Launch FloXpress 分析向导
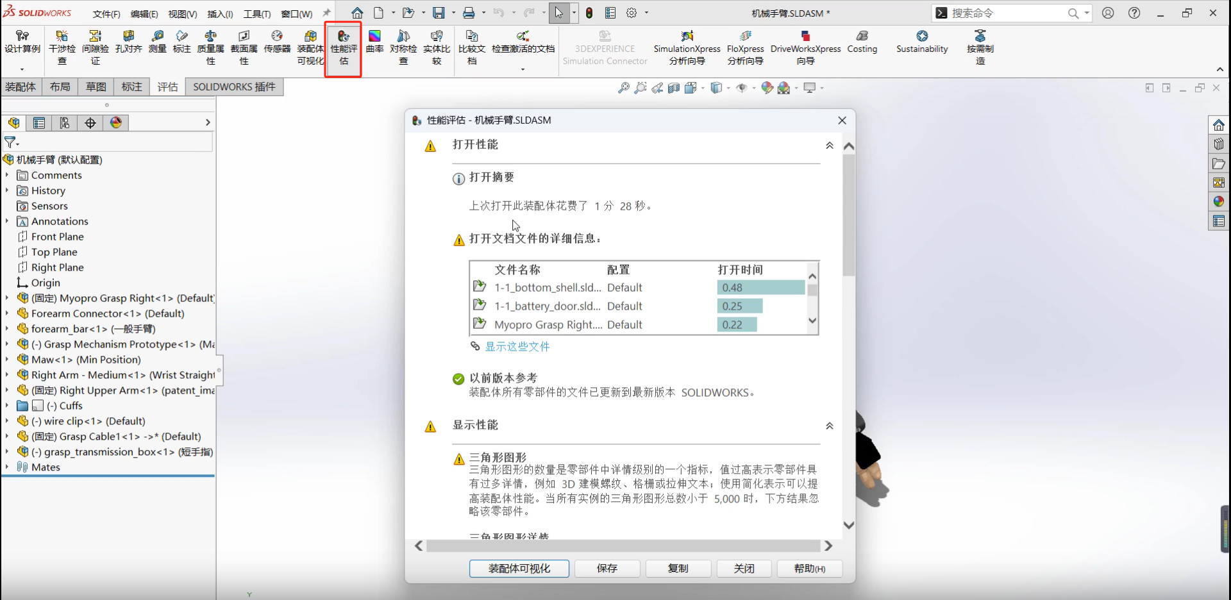 pyautogui.click(x=745, y=47)
